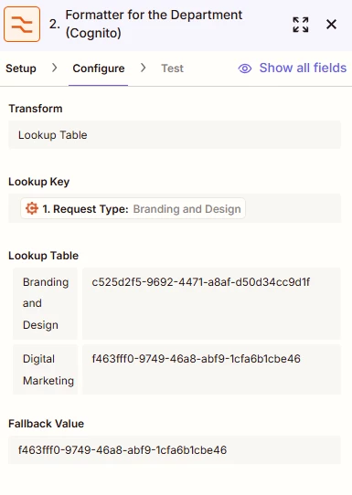This screenshot has width=352, height=495.
Task: Click the Fallback Value input field
Action: point(175,450)
